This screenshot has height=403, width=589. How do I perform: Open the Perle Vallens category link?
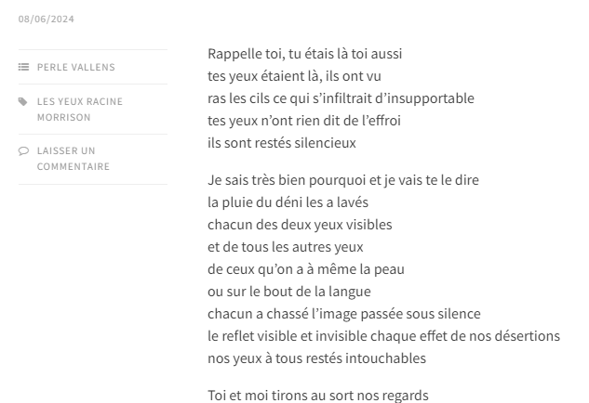pyautogui.click(x=76, y=67)
